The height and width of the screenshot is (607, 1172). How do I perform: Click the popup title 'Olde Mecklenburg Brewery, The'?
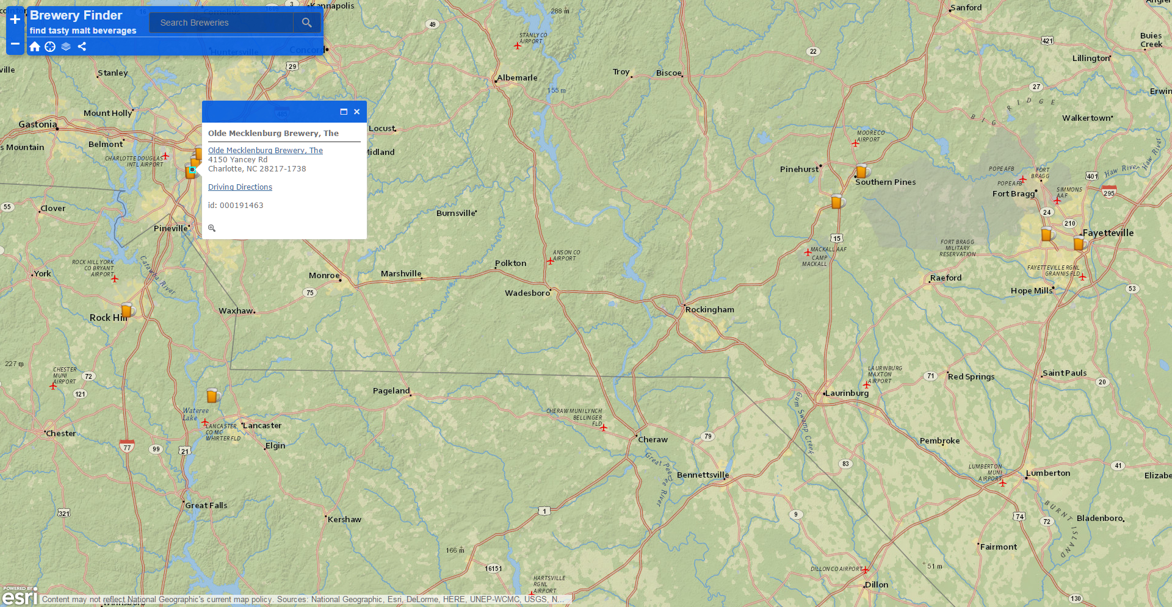[273, 133]
